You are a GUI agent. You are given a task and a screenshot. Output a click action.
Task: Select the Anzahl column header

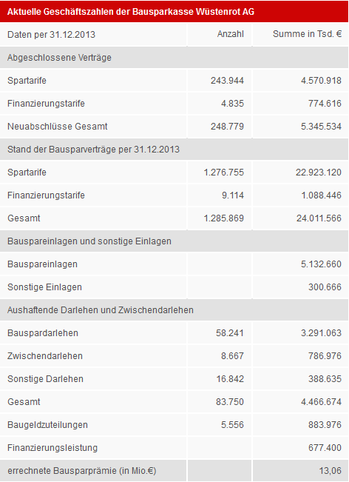[x=231, y=34]
